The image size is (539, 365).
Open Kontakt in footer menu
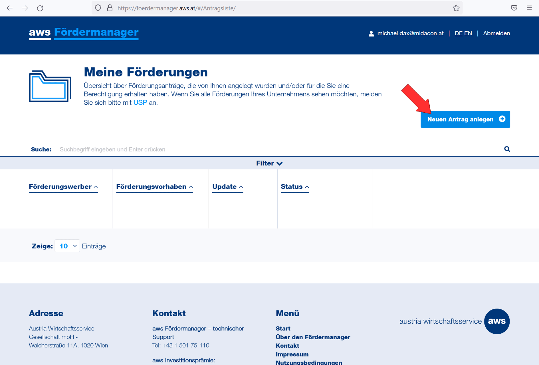(x=287, y=346)
